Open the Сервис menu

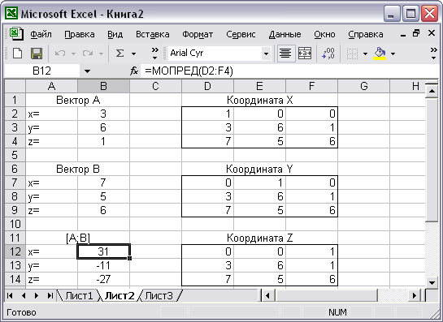point(241,34)
